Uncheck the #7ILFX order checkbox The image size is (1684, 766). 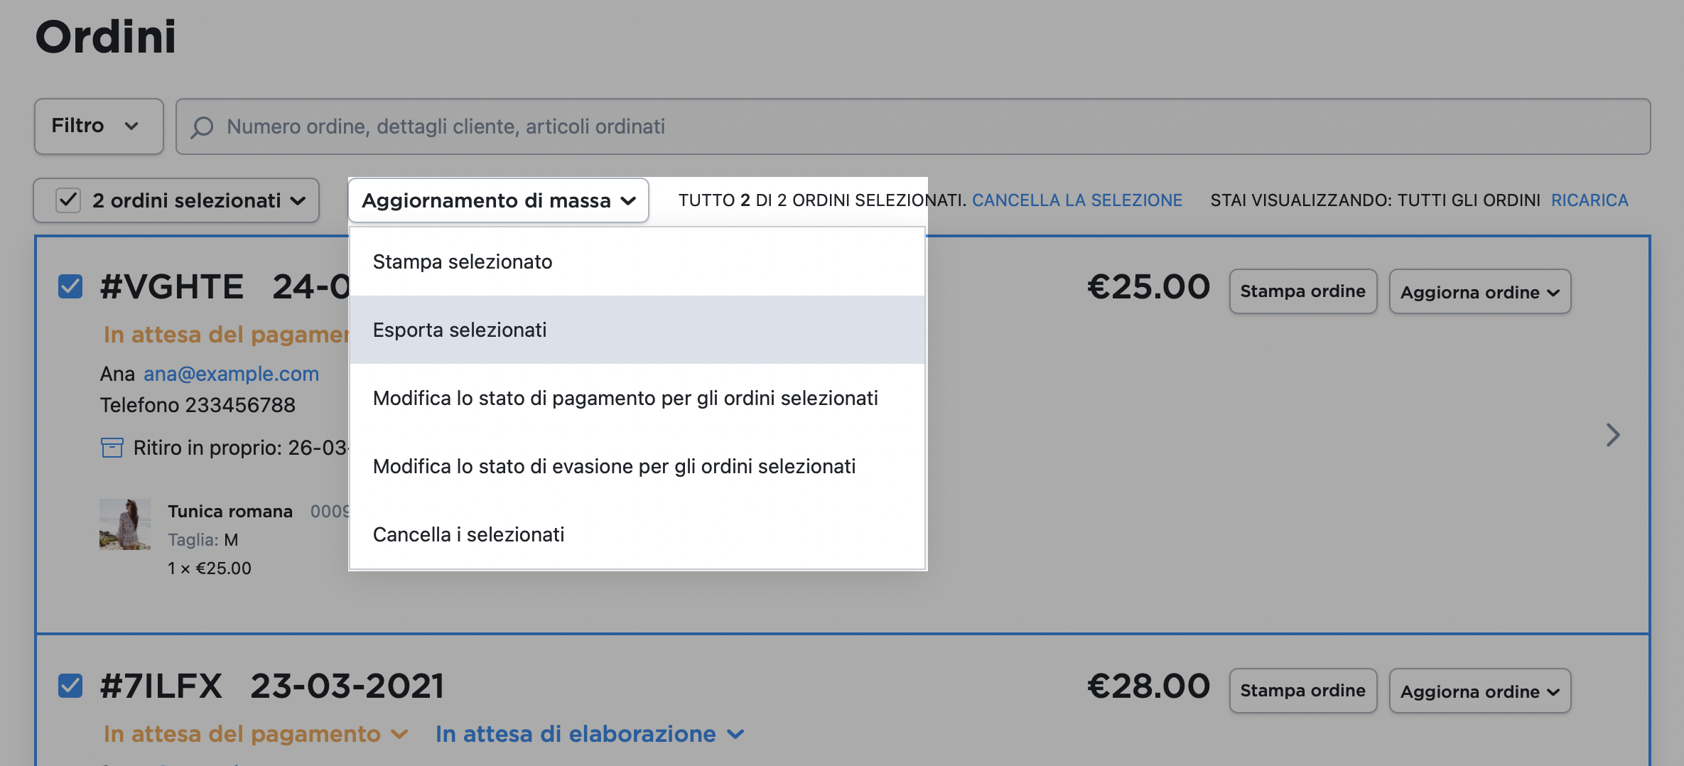pos(70,686)
